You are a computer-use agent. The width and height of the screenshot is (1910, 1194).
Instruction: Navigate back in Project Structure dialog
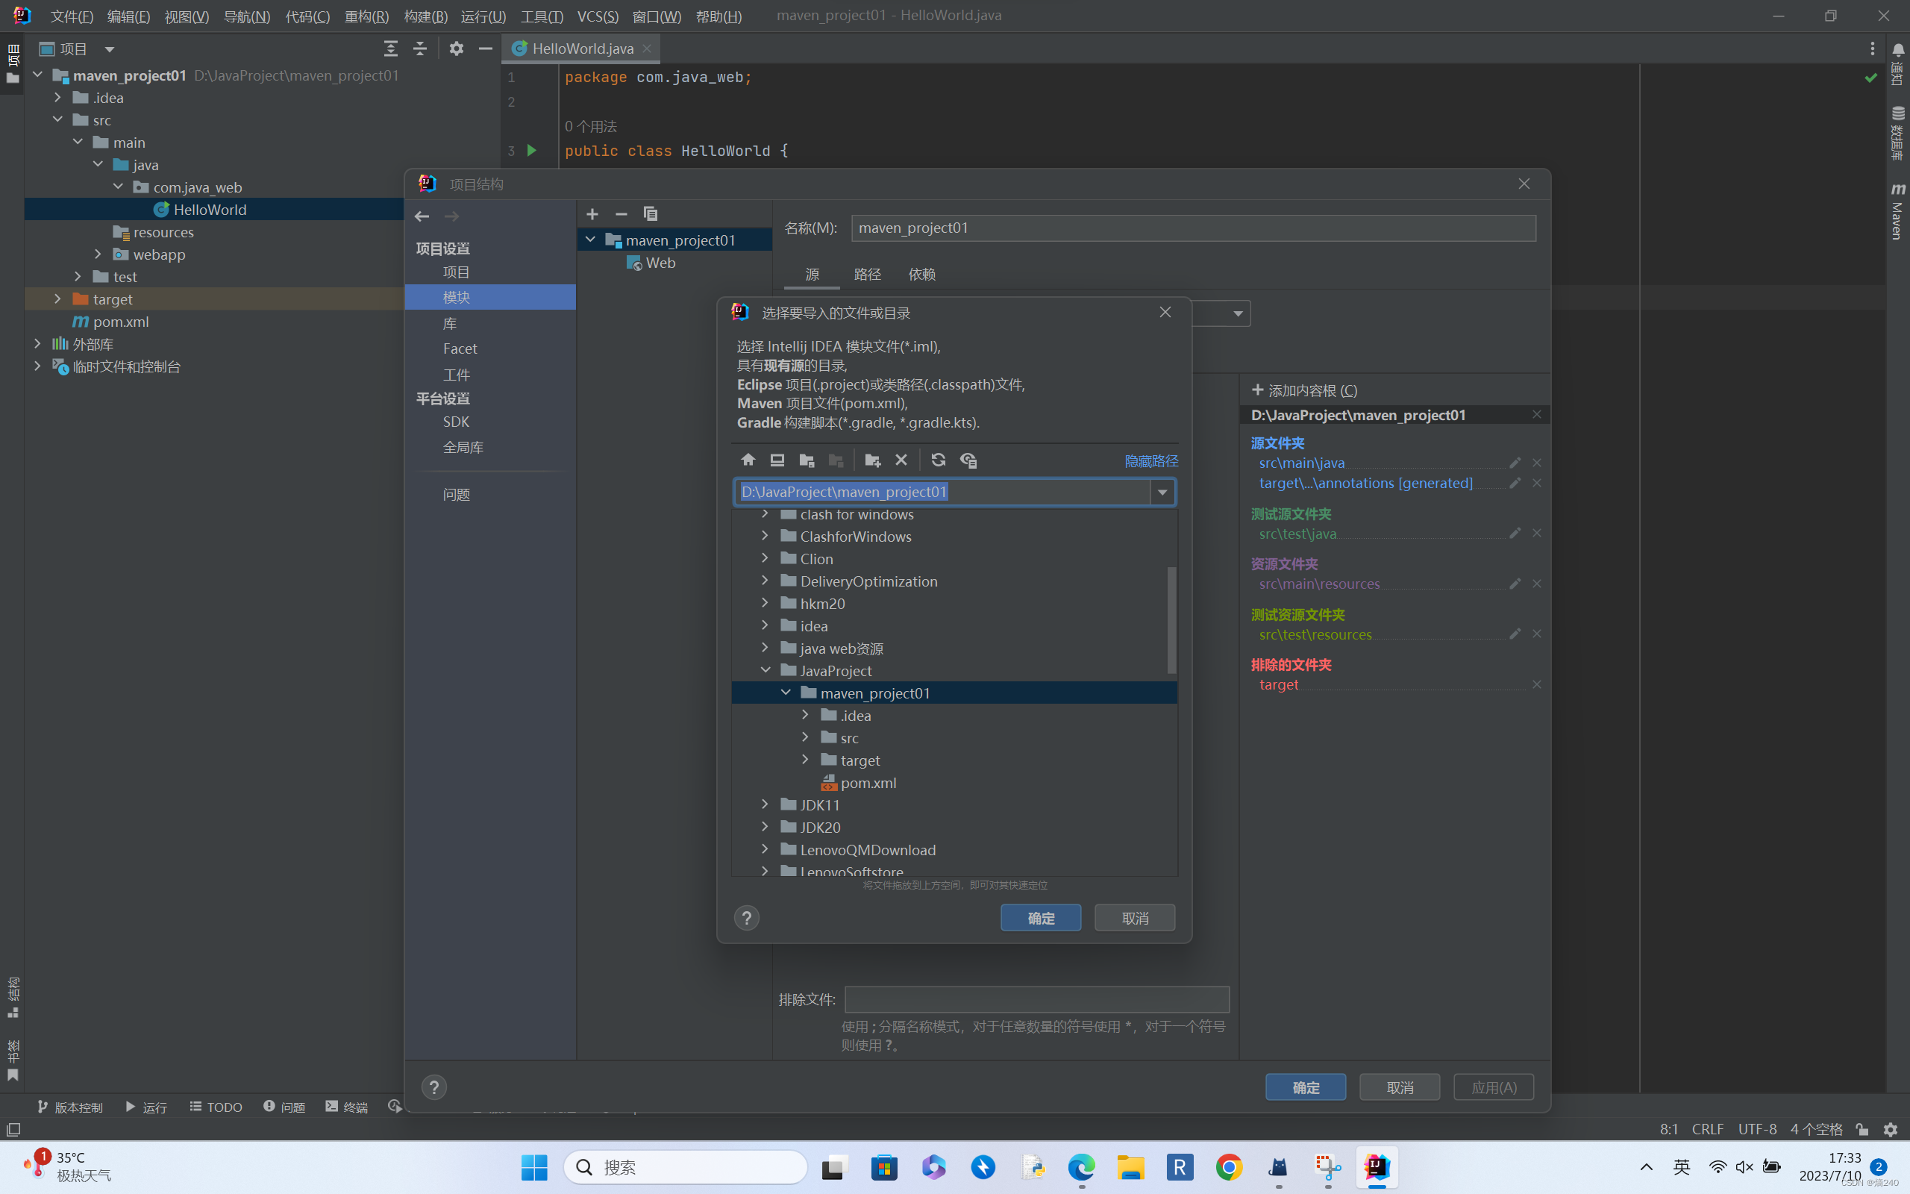pyautogui.click(x=422, y=216)
